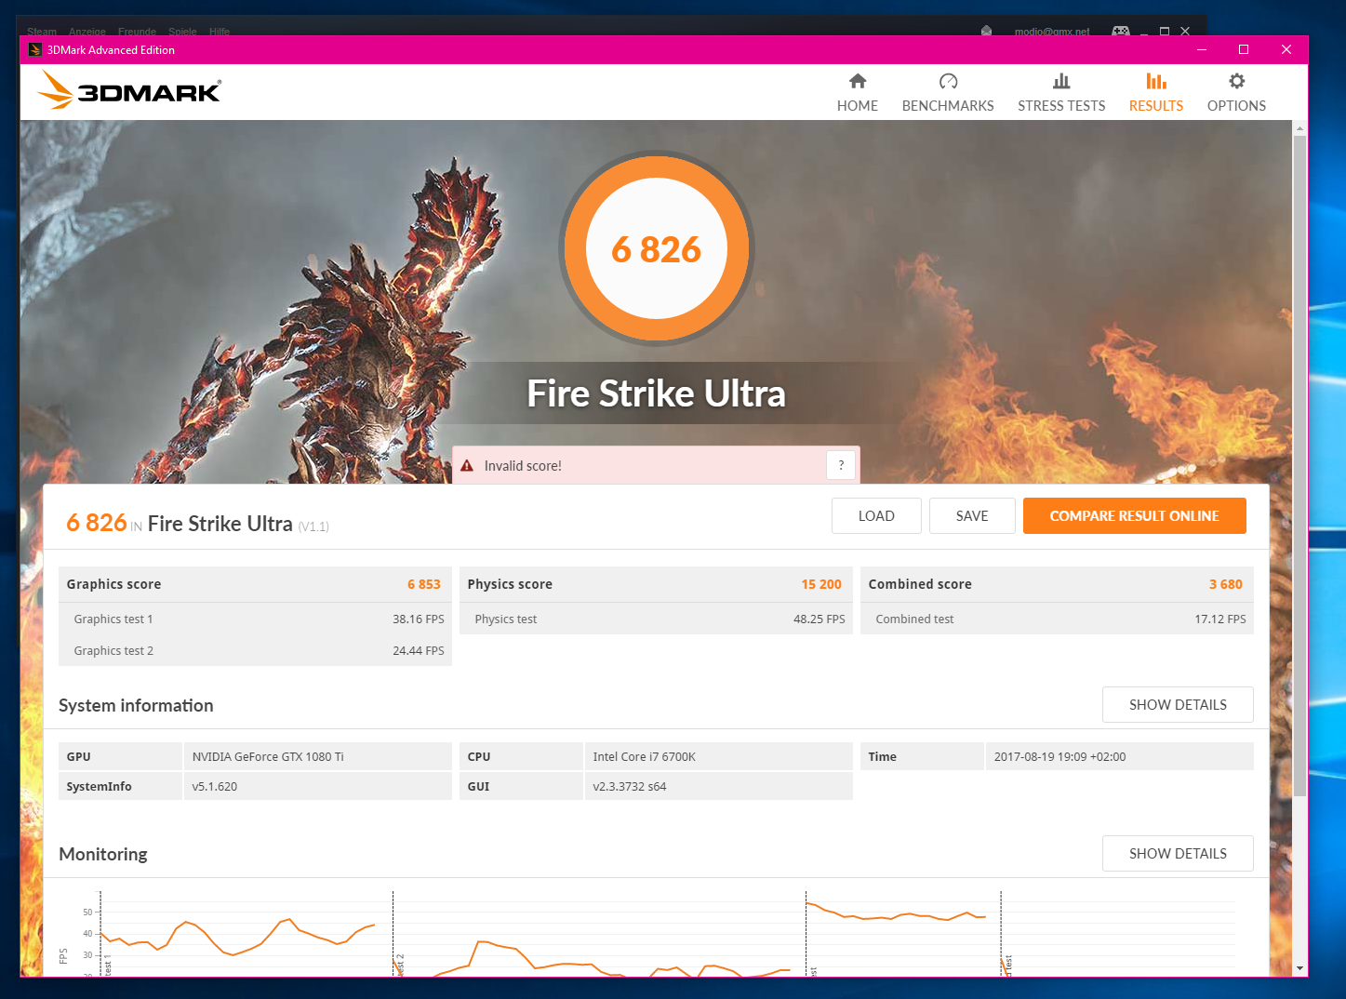Click the red warning triangle beside Invalid score
Screen dimensions: 1346x999
pos(467,465)
